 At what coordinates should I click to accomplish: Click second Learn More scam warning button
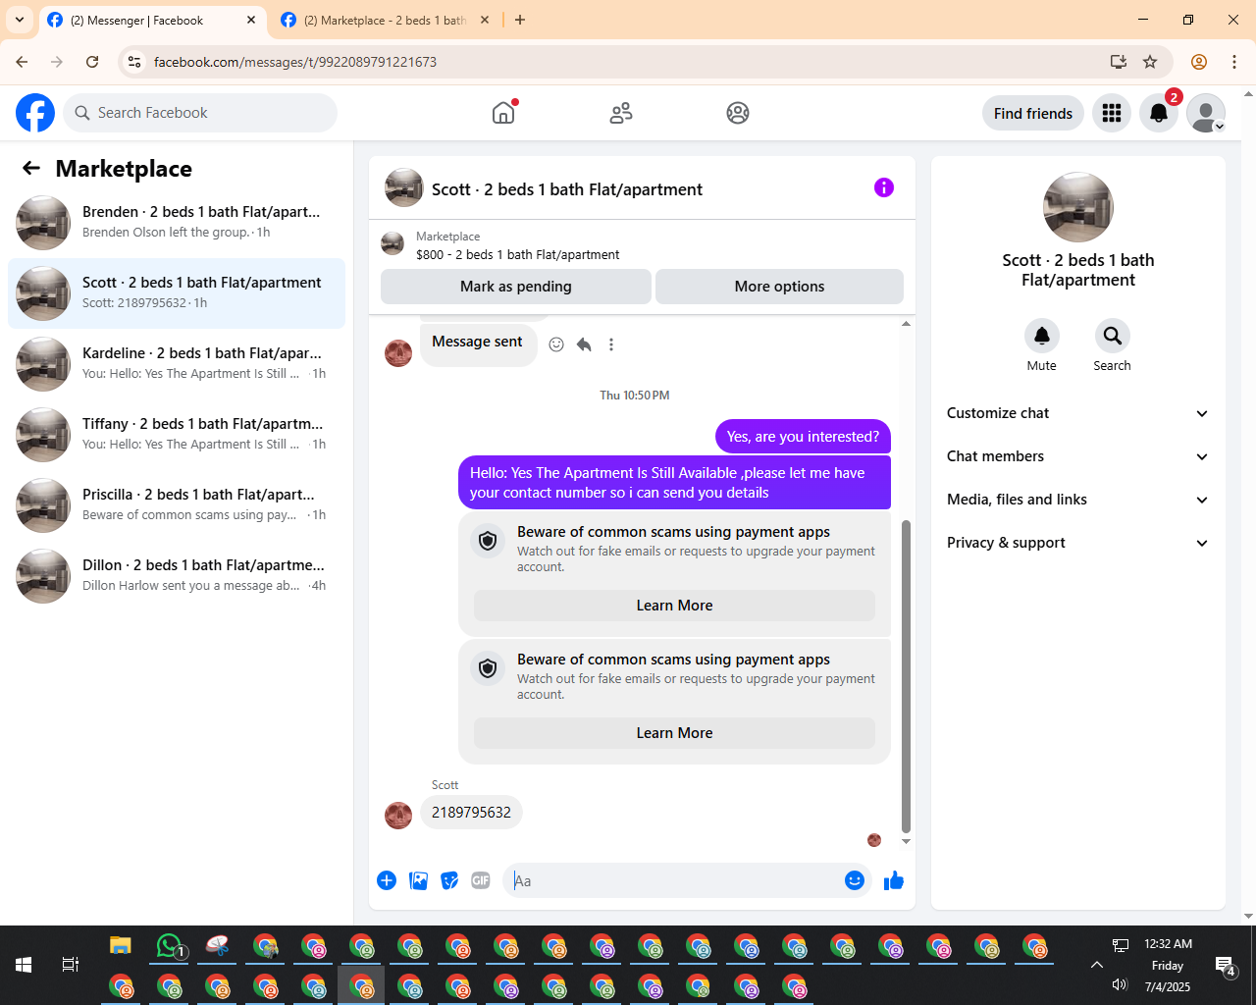coord(674,733)
